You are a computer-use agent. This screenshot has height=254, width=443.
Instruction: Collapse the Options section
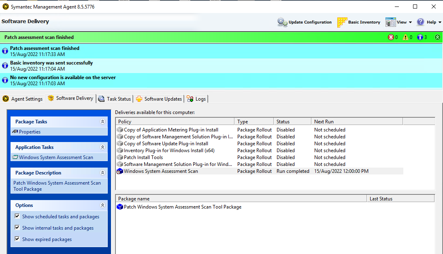coord(102,205)
